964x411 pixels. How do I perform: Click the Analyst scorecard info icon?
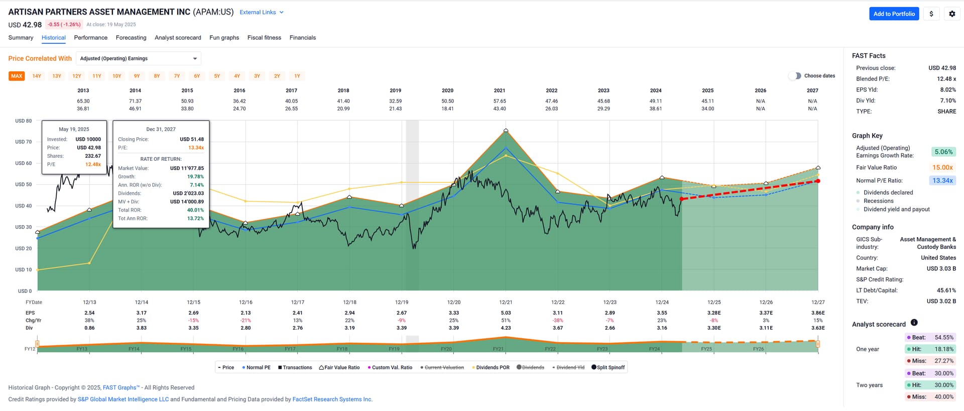914,323
